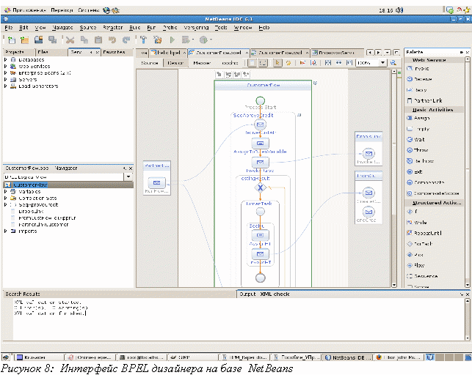Toggle the Design editor view

click(x=175, y=63)
